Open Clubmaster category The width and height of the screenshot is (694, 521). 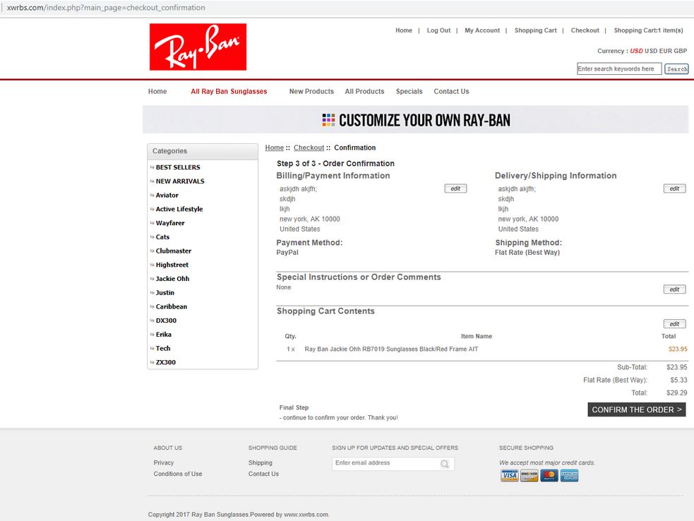(174, 251)
